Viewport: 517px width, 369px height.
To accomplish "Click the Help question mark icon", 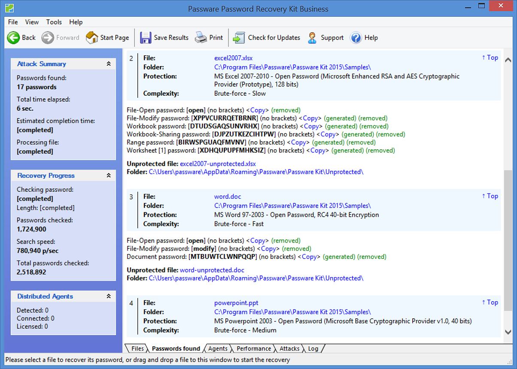I will pyautogui.click(x=356, y=38).
